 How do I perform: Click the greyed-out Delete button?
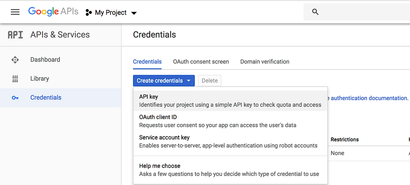coord(210,81)
